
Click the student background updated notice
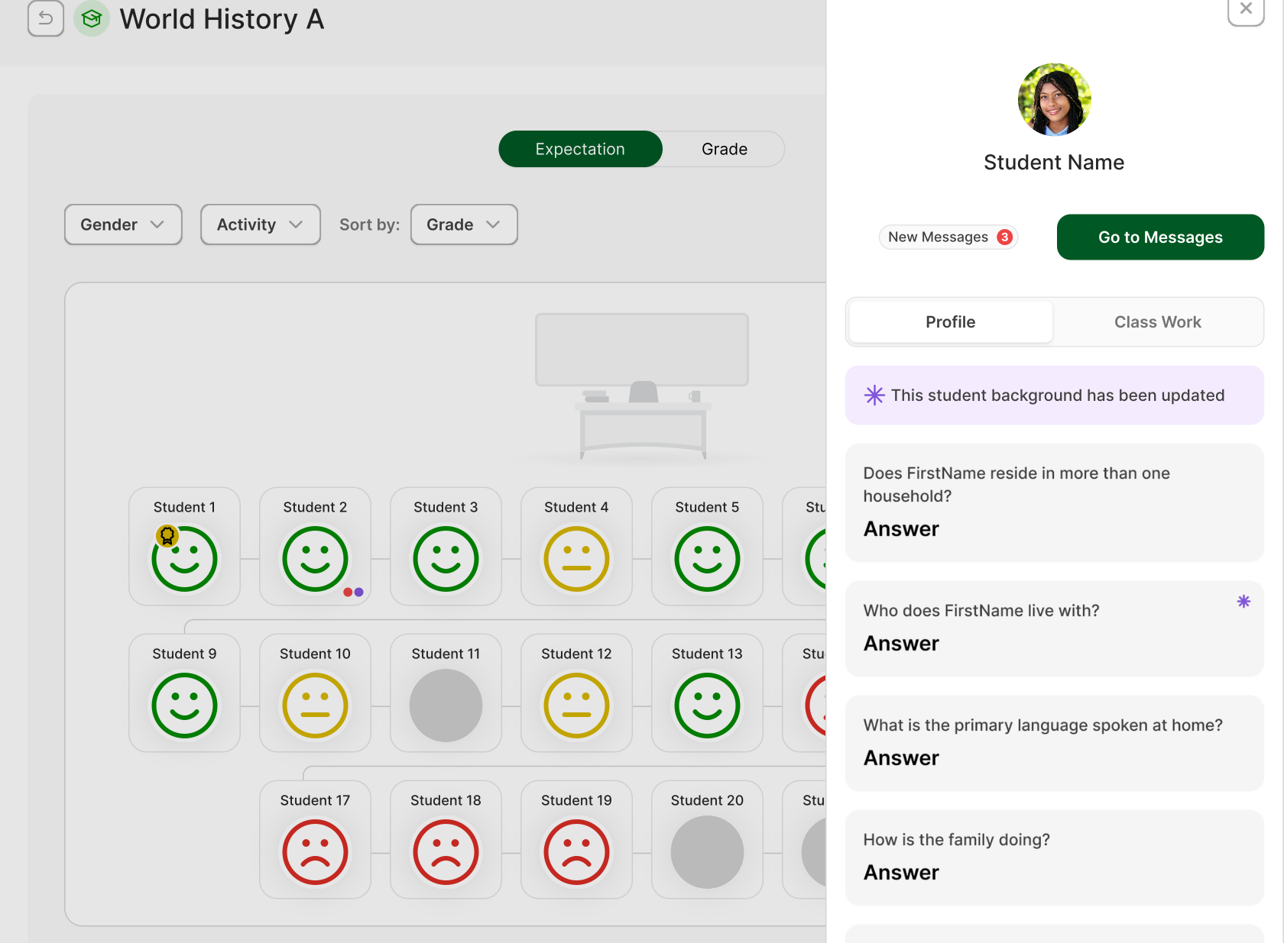pyautogui.click(x=1055, y=396)
